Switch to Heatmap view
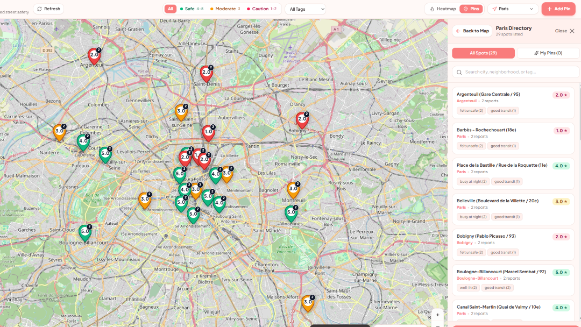 (443, 9)
